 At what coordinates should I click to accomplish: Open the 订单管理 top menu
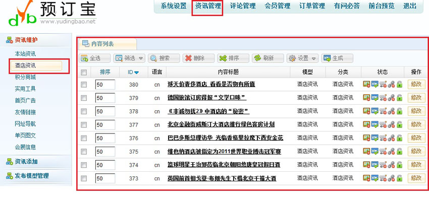click(x=312, y=6)
